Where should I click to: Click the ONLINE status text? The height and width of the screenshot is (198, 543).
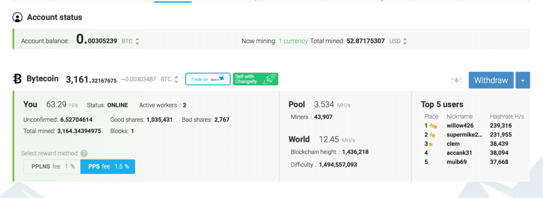click(117, 105)
